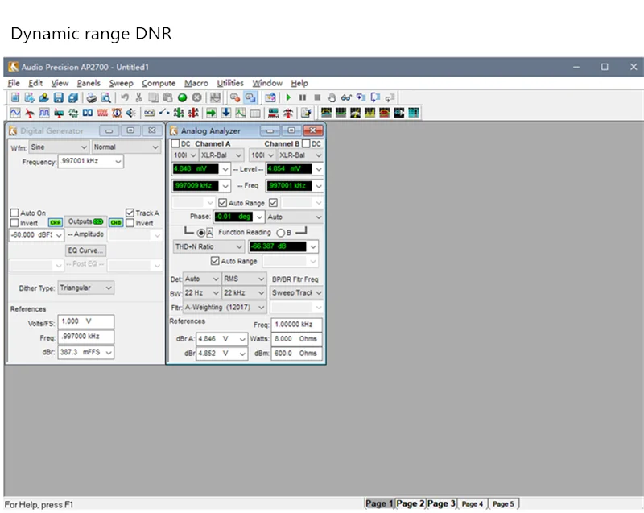Click the document with pencil icon

307,113
